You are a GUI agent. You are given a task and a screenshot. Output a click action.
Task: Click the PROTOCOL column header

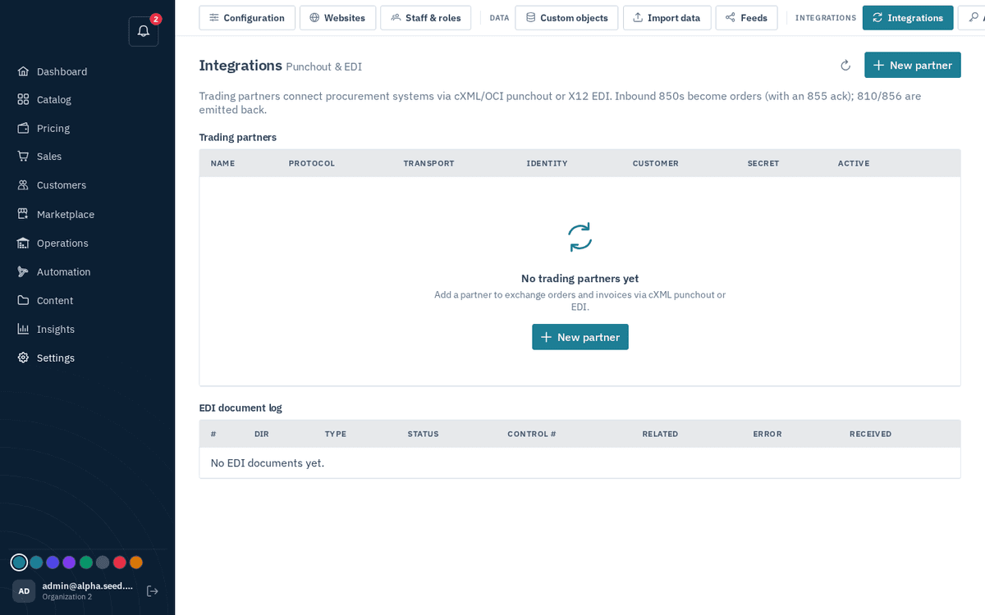(x=312, y=163)
